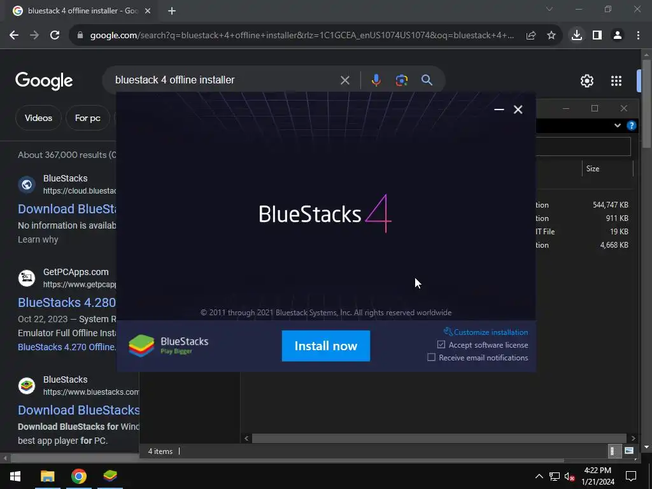Select the 911 KB file row
Image resolution: width=652 pixels, height=489 pixels.
click(x=586, y=218)
